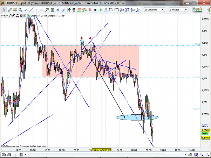Click the horizontal scrollbar thumb
211x158 pixels.
pyautogui.click(x=173, y=155)
